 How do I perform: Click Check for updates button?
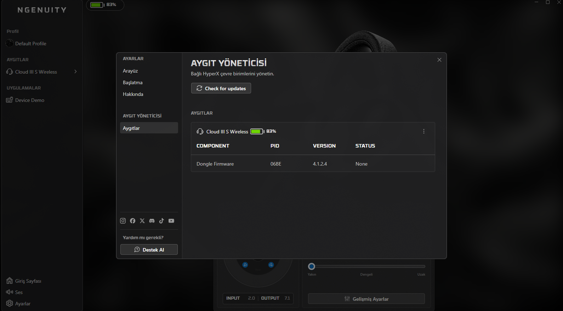(x=221, y=88)
